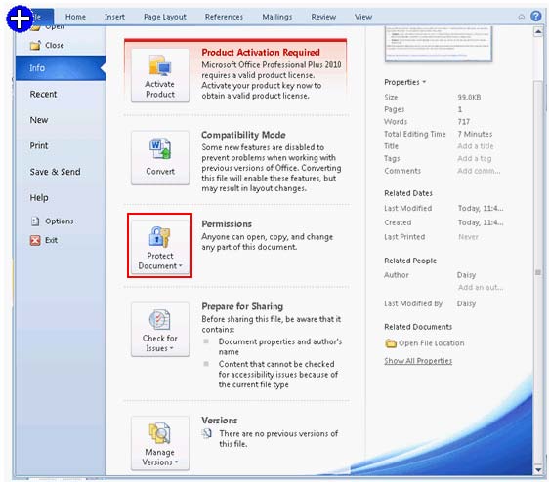This screenshot has height=482, width=549.
Task: Open the Mailings tab
Action: coord(277,17)
